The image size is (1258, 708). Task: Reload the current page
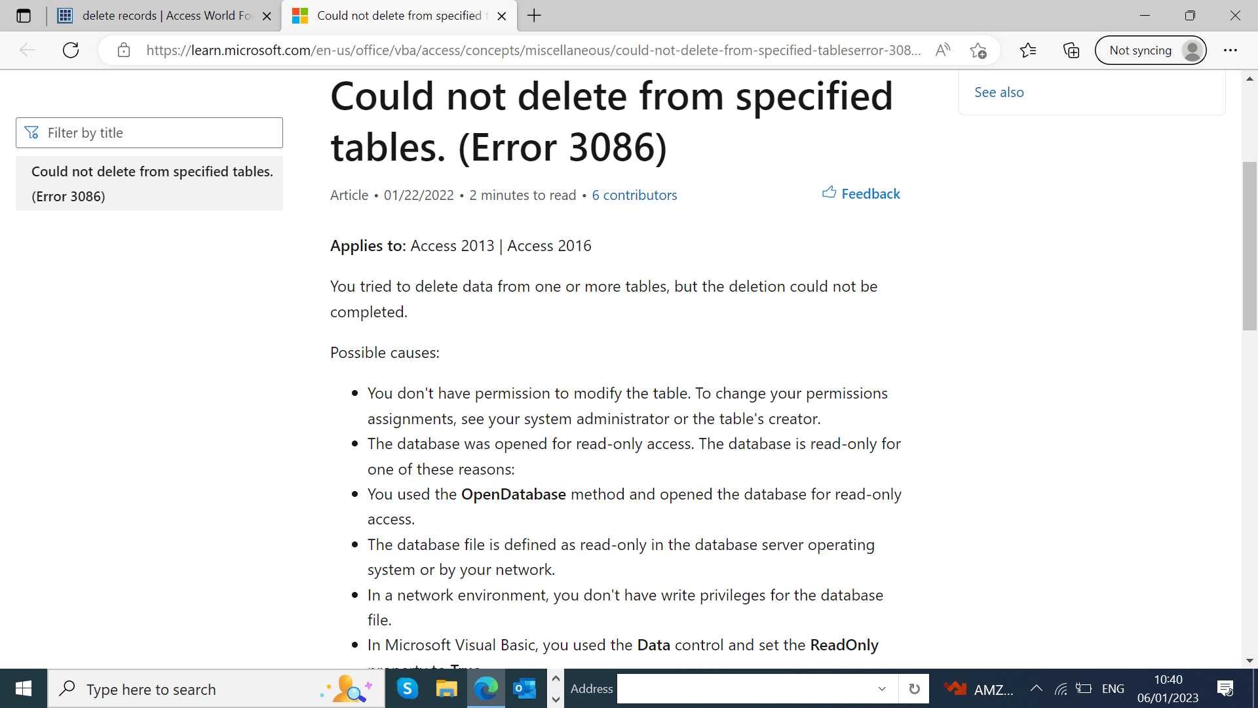tap(71, 50)
